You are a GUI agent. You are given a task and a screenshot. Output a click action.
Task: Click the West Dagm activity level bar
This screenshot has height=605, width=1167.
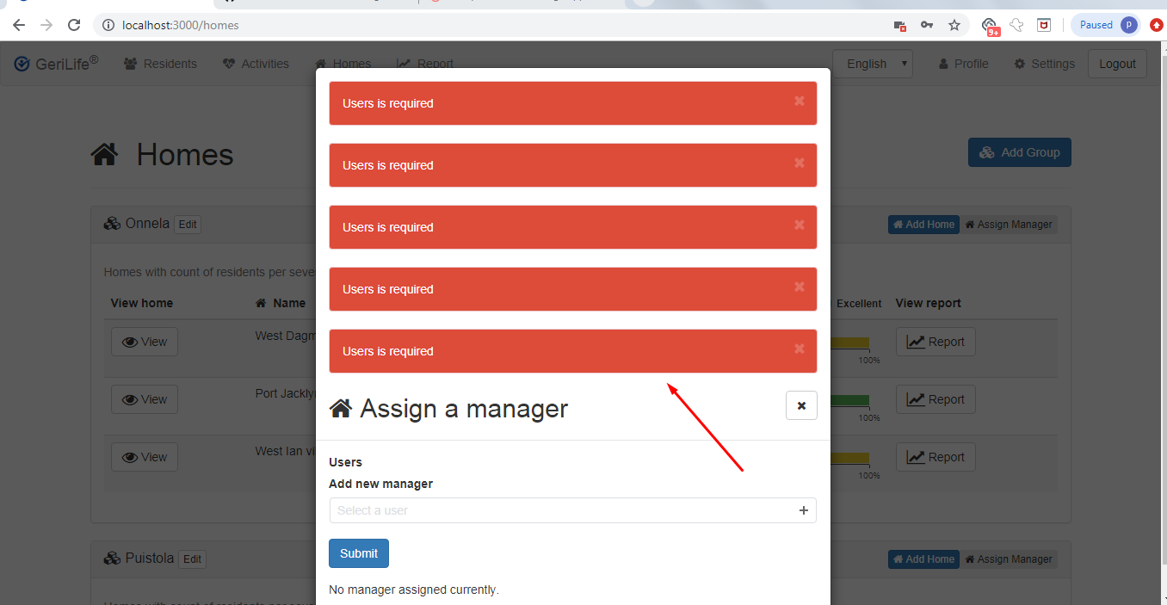(850, 343)
